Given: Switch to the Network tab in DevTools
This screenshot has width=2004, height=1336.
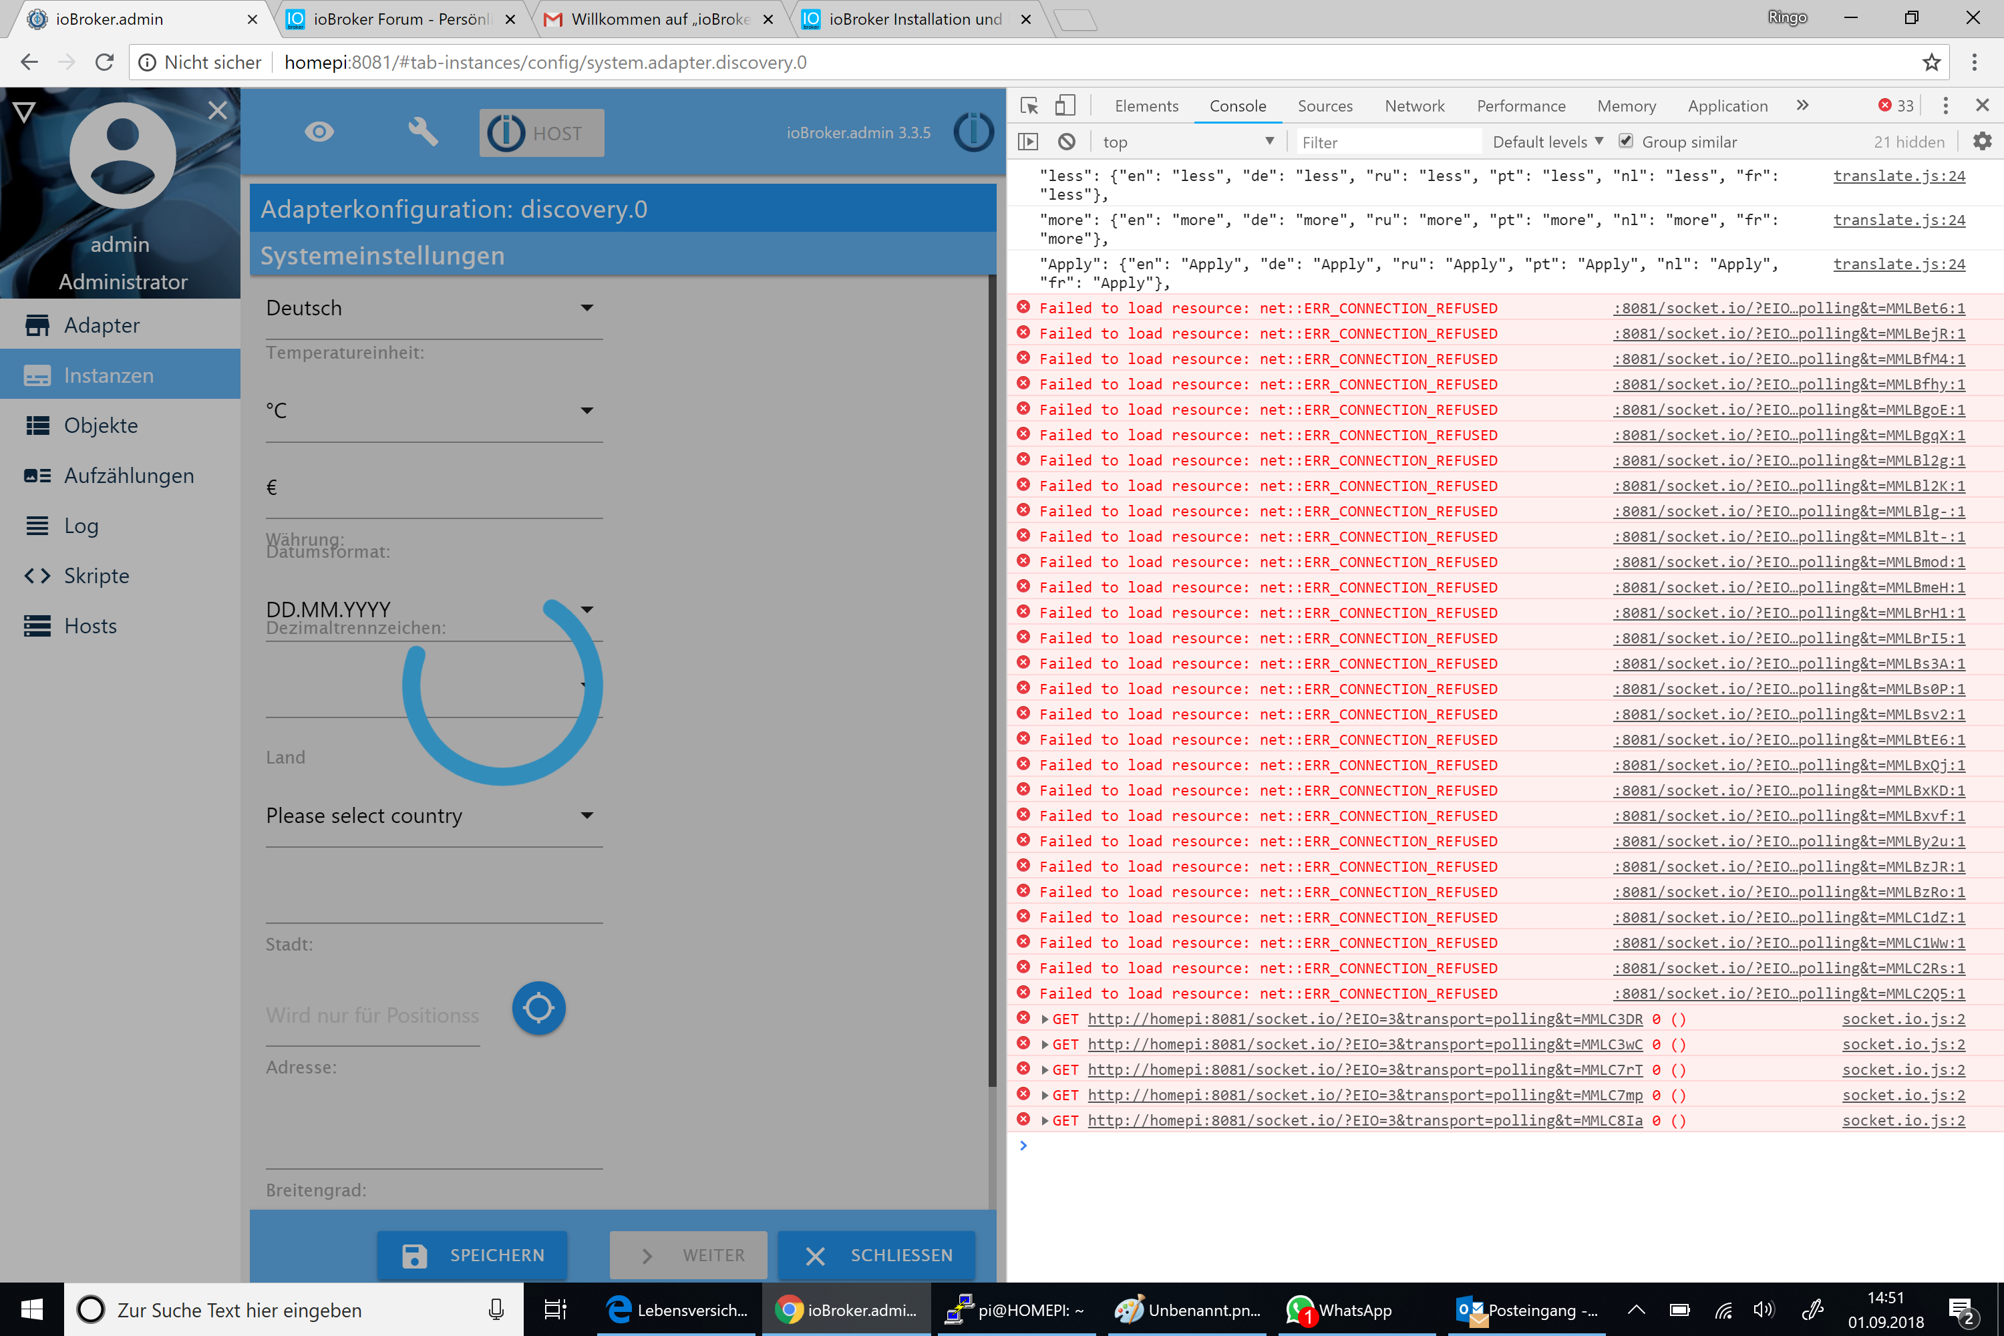Looking at the screenshot, I should [x=1413, y=106].
